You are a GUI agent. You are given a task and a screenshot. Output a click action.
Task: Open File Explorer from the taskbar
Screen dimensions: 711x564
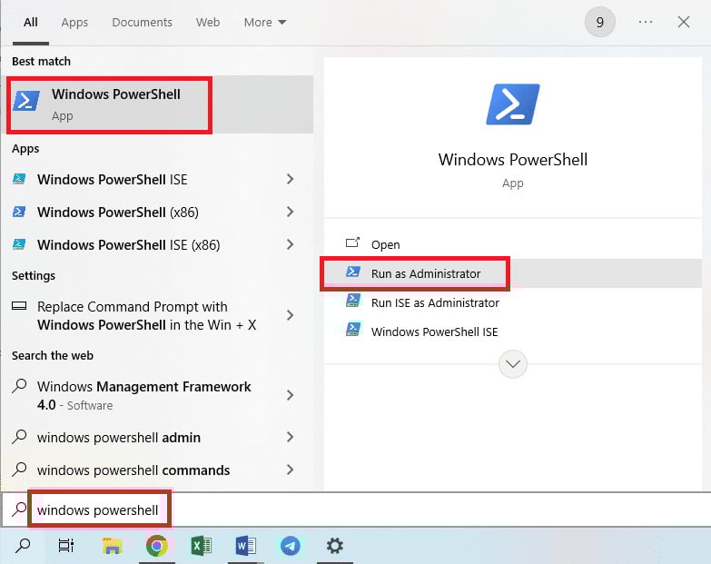tap(112, 546)
